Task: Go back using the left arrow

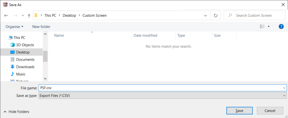Action: (x=6, y=16)
